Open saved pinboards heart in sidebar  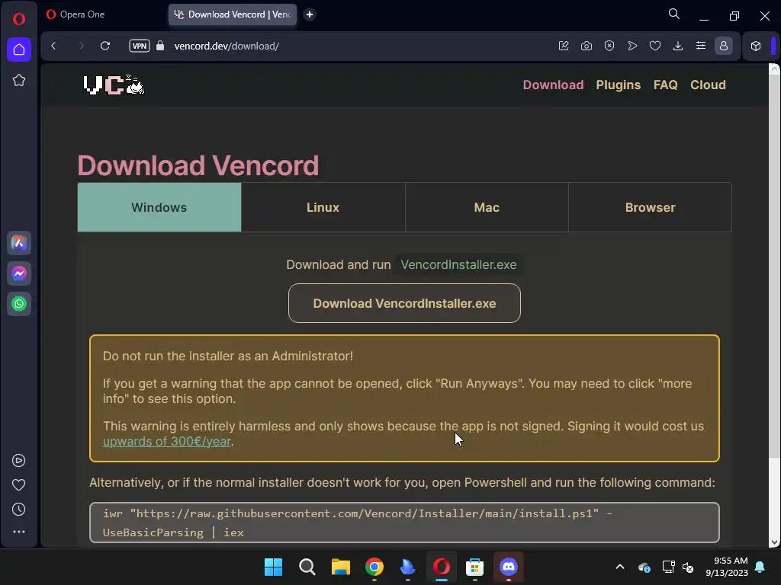[19, 485]
